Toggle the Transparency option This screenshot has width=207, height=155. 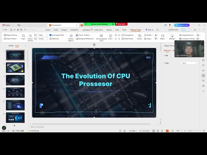point(127,35)
